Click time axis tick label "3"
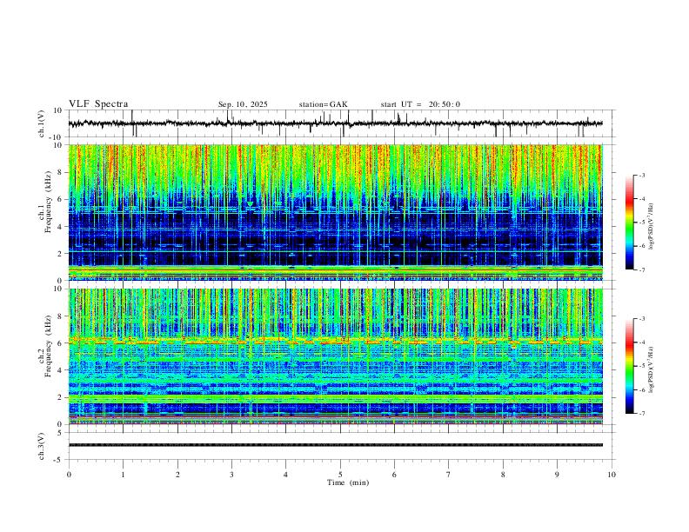 click(231, 475)
